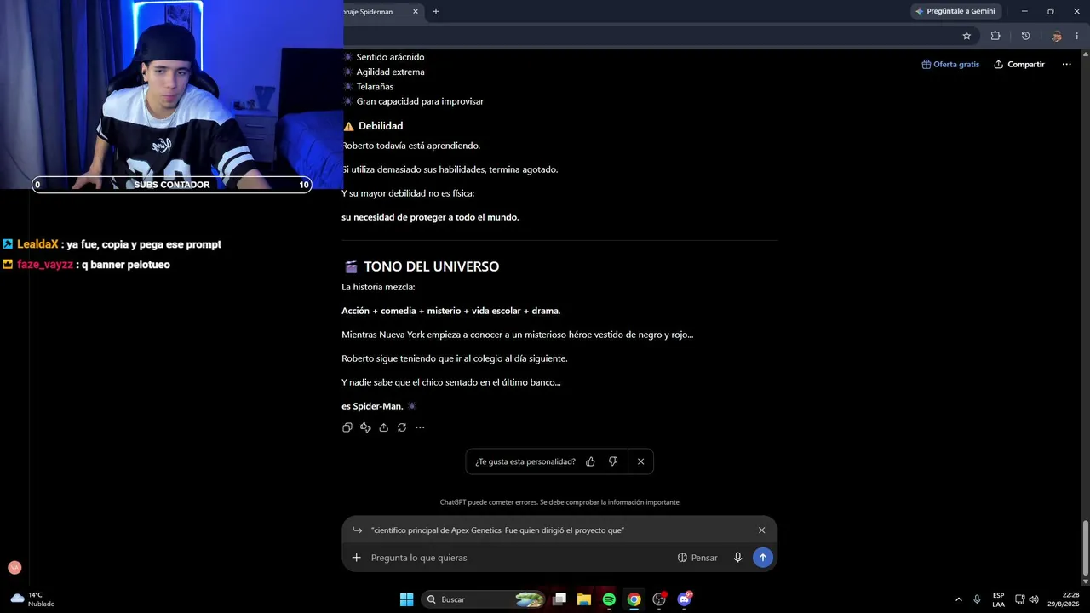Click the Compartir button
This screenshot has width=1090, height=613.
(1019, 65)
